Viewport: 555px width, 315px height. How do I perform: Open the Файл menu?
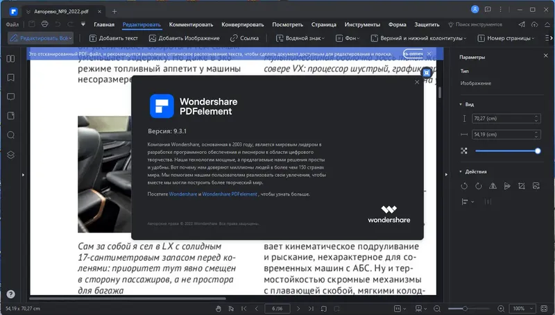pyautogui.click(x=12, y=24)
